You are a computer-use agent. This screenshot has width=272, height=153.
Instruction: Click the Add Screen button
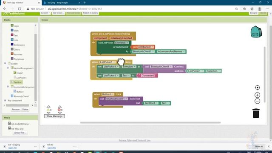click(x=58, y=13)
